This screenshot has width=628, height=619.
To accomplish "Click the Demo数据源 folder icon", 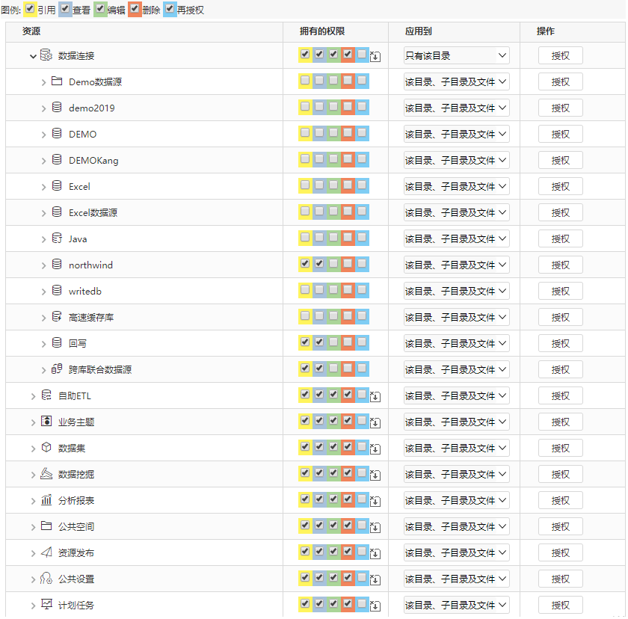I will coord(57,81).
